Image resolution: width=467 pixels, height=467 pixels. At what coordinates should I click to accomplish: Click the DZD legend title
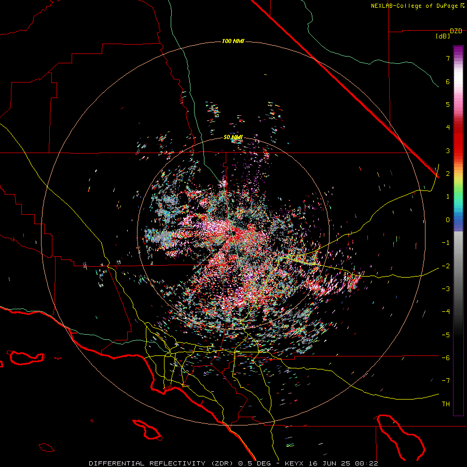[456, 31]
